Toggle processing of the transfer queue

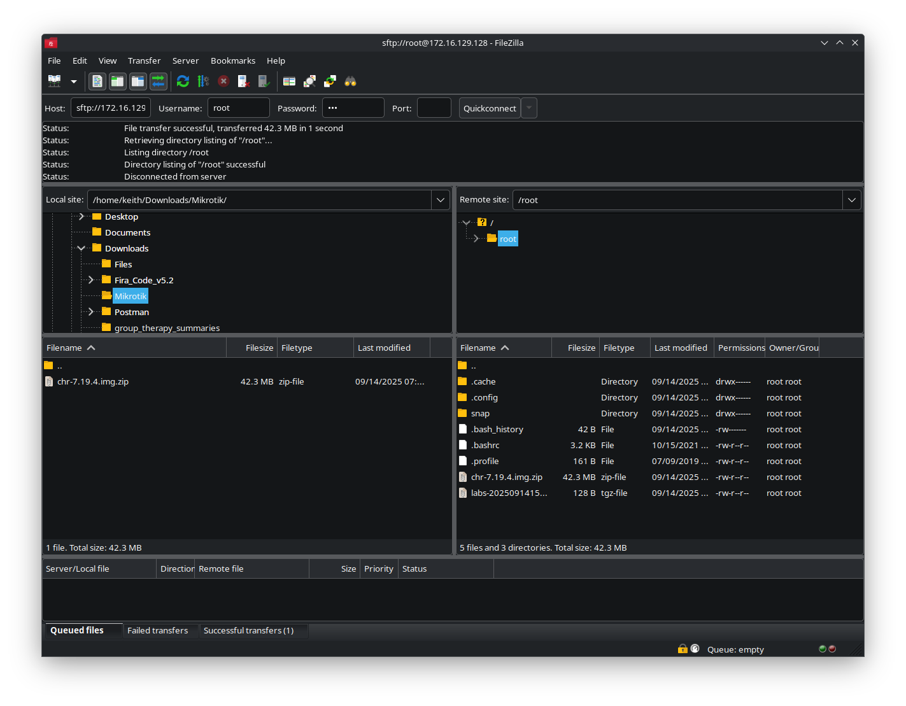[x=203, y=81]
